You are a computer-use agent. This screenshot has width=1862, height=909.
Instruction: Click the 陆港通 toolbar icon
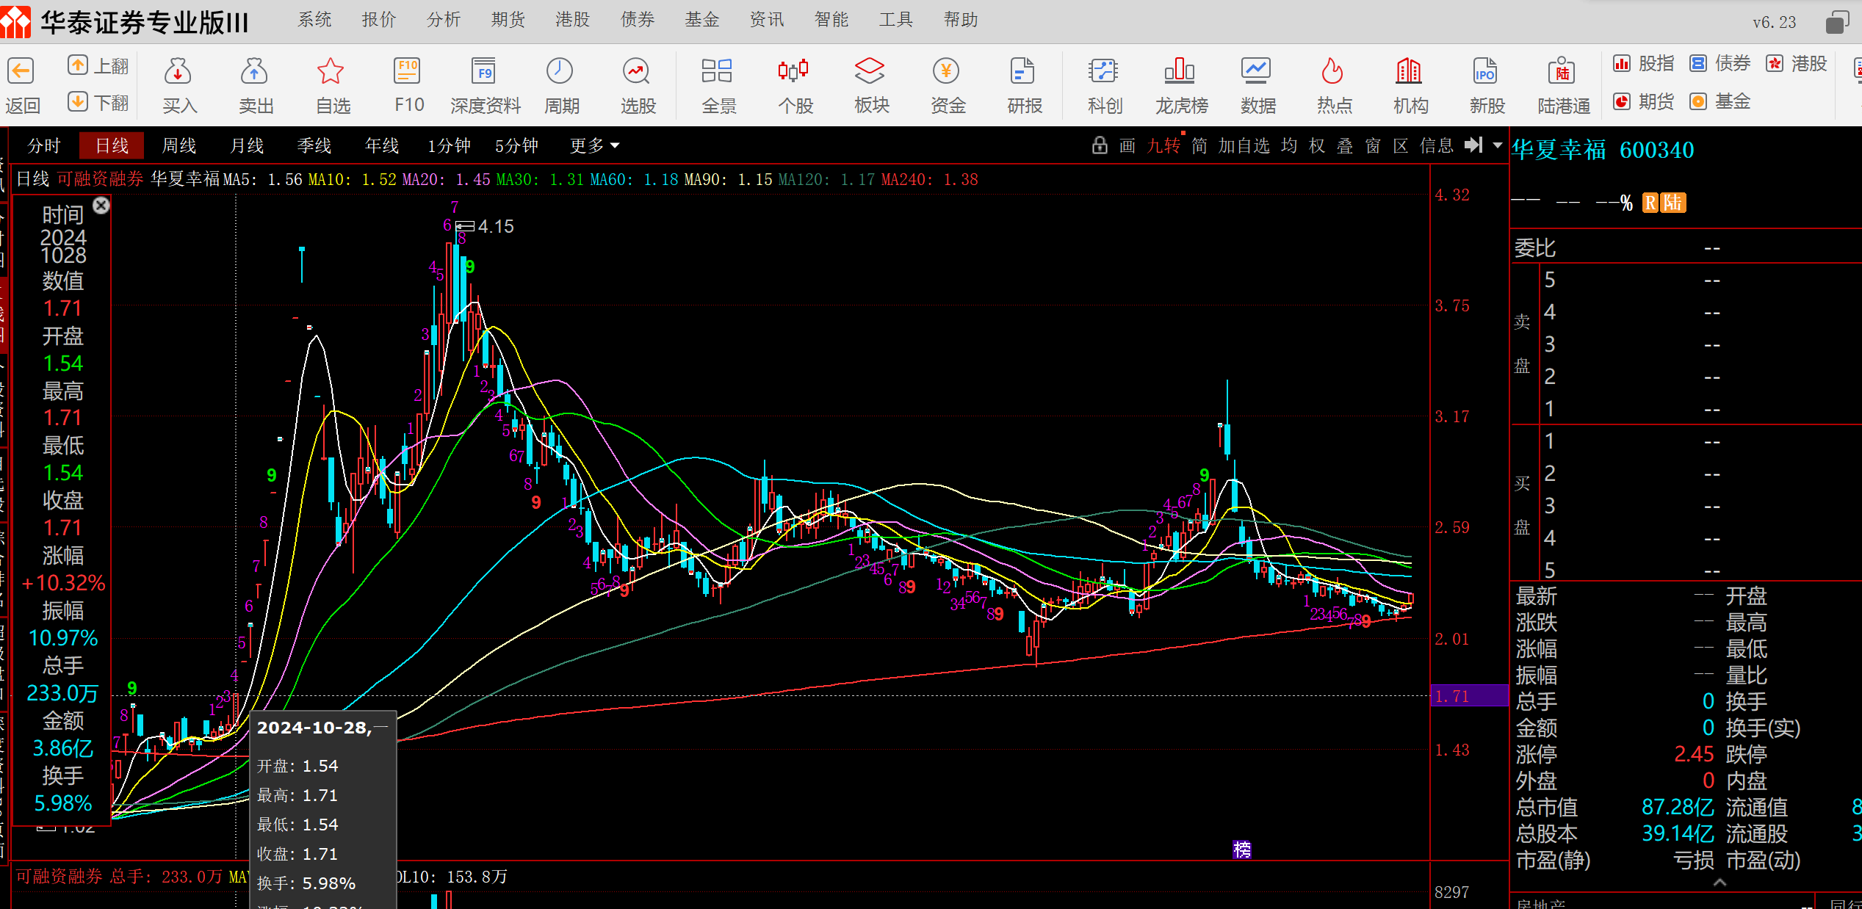pyautogui.click(x=1562, y=72)
